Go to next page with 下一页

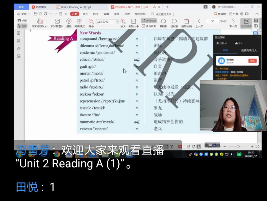(x=233, y=21)
